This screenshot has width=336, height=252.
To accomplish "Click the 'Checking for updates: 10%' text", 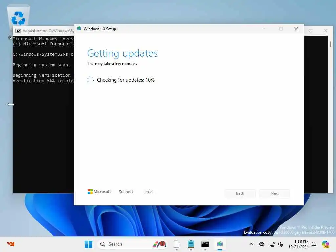I will 126,80.
